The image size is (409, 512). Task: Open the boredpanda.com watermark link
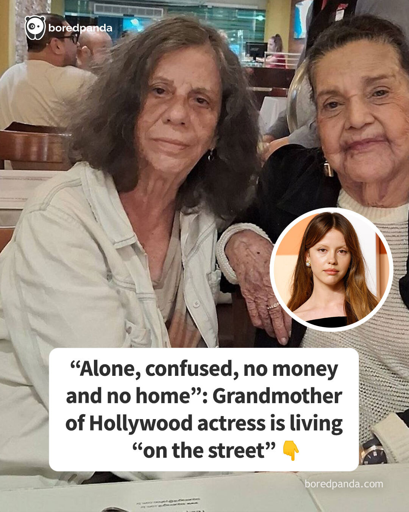(344, 484)
